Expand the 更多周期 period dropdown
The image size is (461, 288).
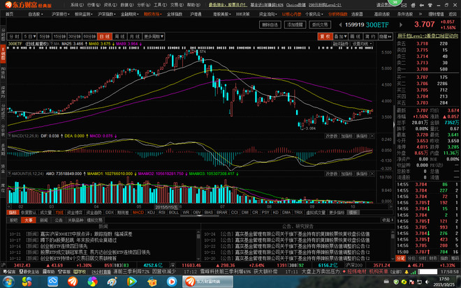click(154, 37)
